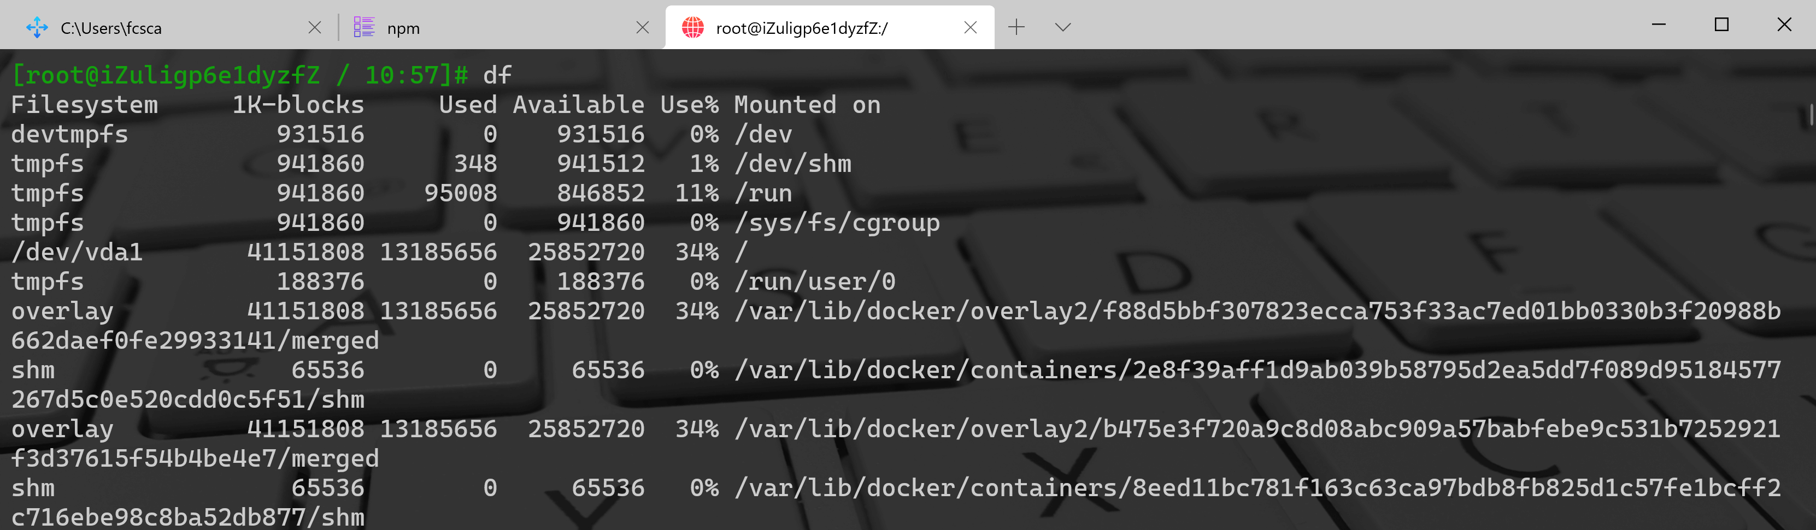
Task: Maximize the terminal window
Action: (x=1721, y=25)
